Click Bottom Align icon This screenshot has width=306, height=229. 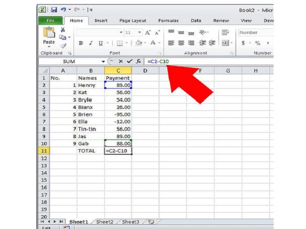coord(191,33)
